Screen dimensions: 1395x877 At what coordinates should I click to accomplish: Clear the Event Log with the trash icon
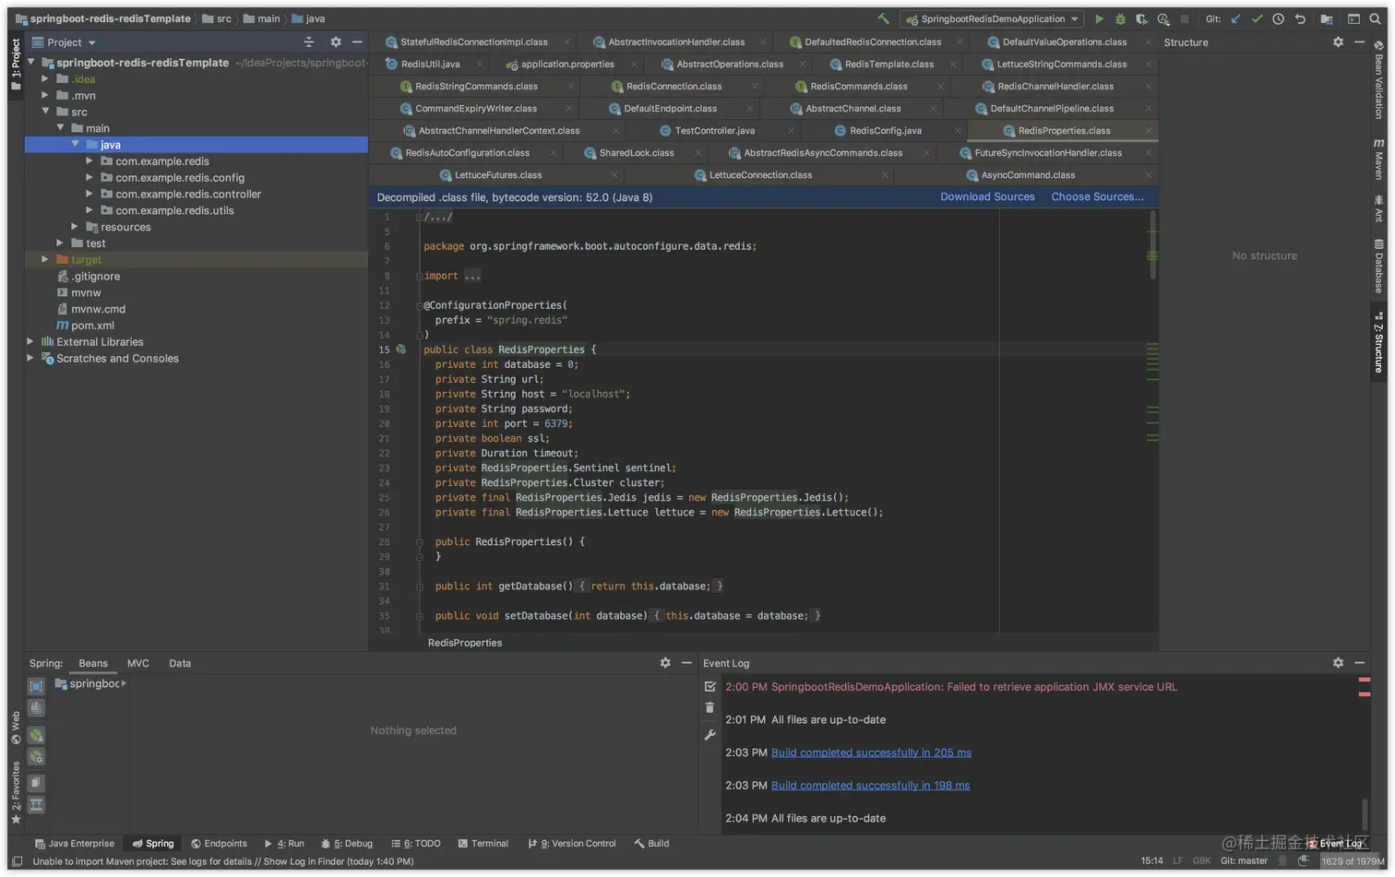[709, 708]
